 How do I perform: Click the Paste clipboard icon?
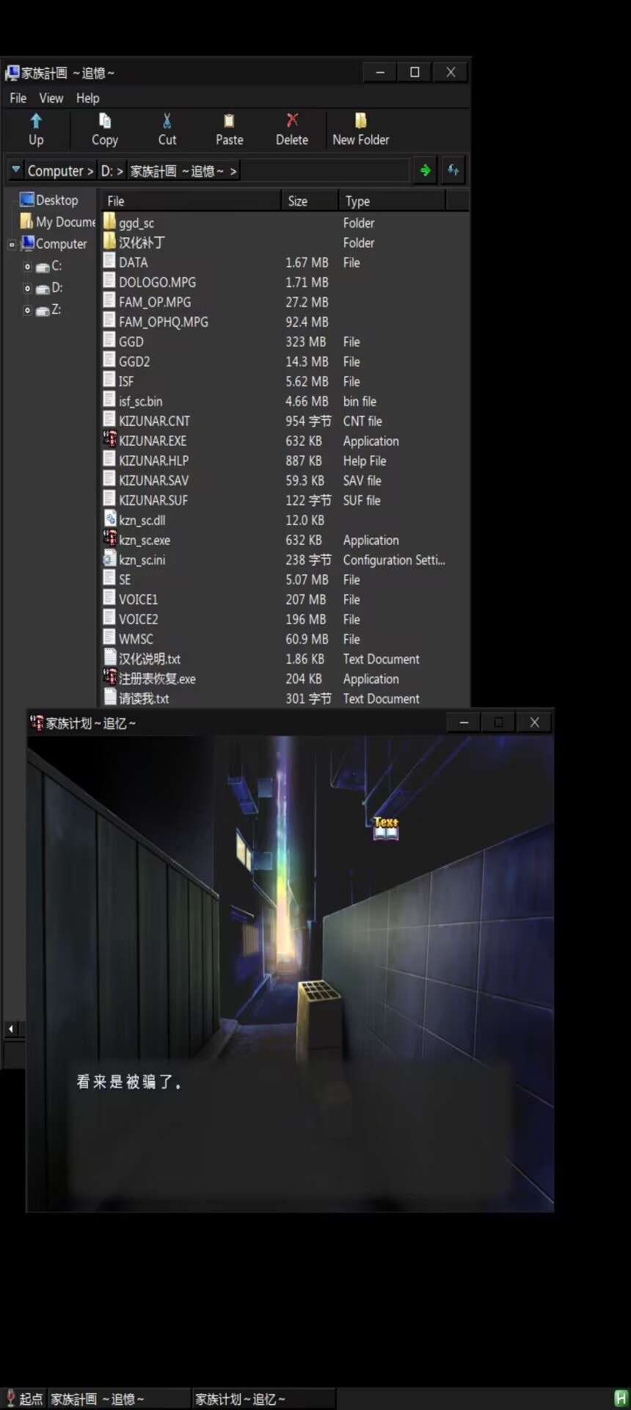click(229, 121)
